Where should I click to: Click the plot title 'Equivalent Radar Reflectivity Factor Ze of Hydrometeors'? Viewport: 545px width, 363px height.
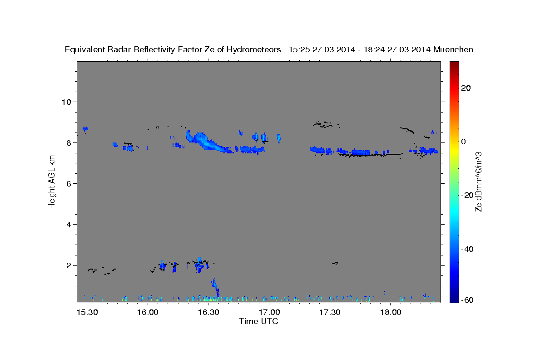(x=173, y=50)
